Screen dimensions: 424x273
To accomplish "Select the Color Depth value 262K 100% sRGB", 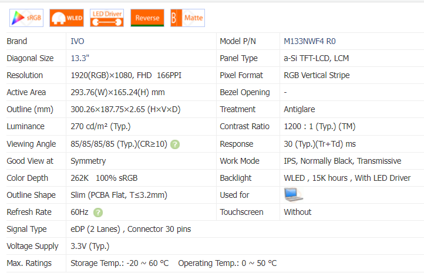I will click(x=104, y=178).
